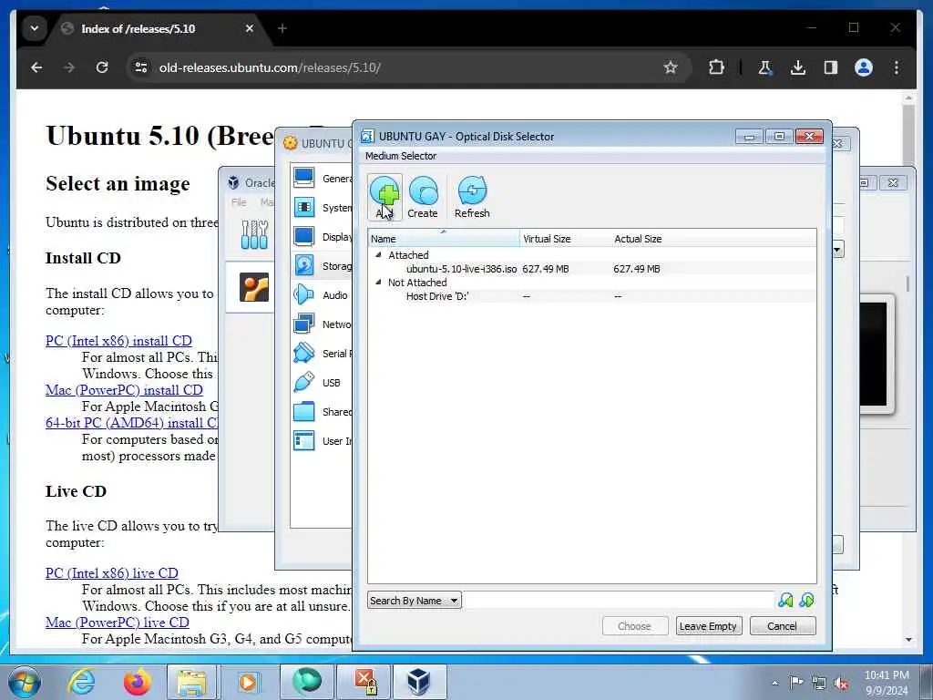The width and height of the screenshot is (933, 700).
Task: Open Chrome three-dot menu
Action: [x=897, y=67]
